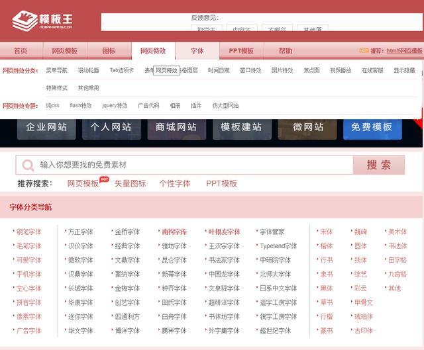The height and width of the screenshot is (350, 424).
Task: Go to the PPT模板 tab
Action: 241,51
